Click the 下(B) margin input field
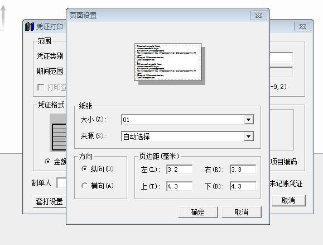 [x=243, y=186]
